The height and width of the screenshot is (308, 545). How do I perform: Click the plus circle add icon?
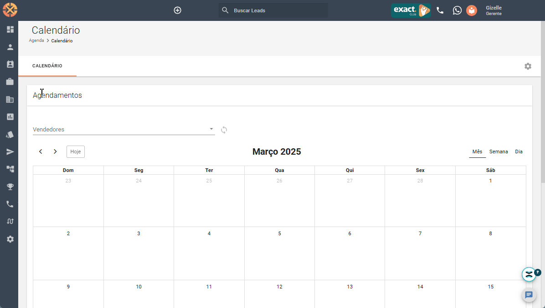177,10
